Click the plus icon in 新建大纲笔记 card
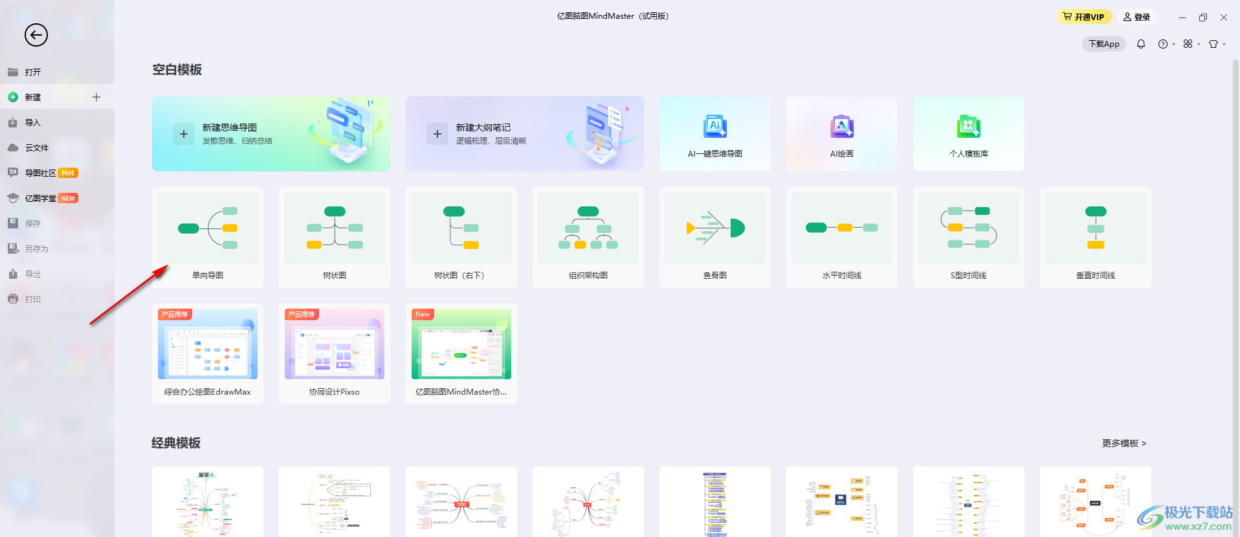 coord(437,134)
